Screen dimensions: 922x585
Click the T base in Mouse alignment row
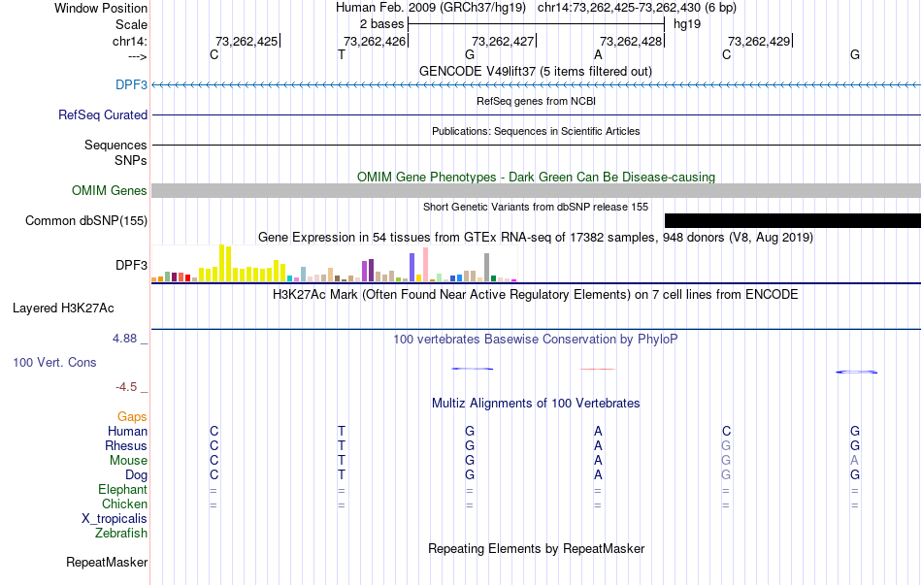[342, 461]
